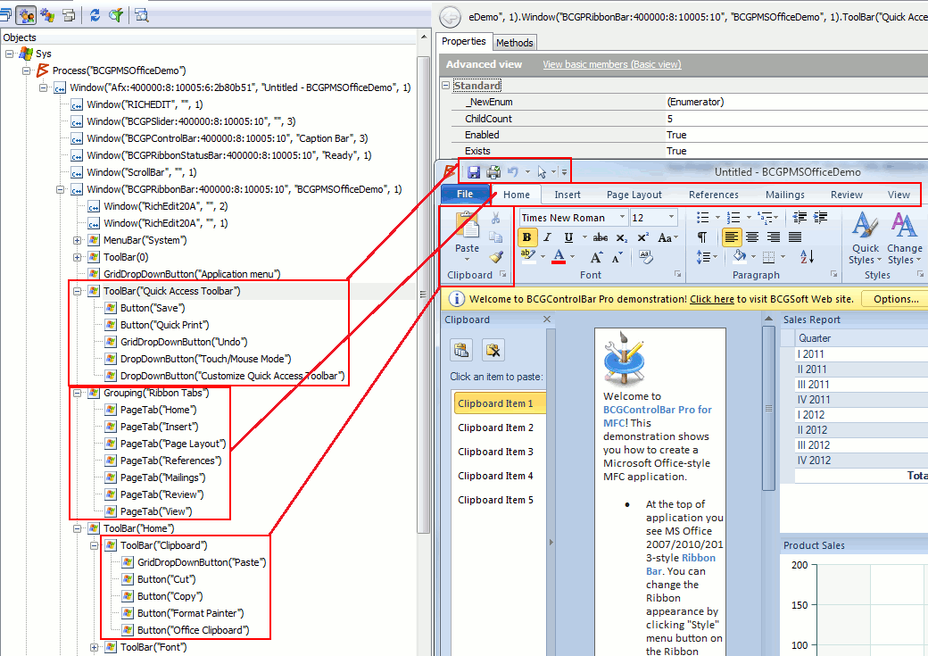The width and height of the screenshot is (928, 656).
Task: Click the Undo arrow icon
Action: tap(512, 171)
